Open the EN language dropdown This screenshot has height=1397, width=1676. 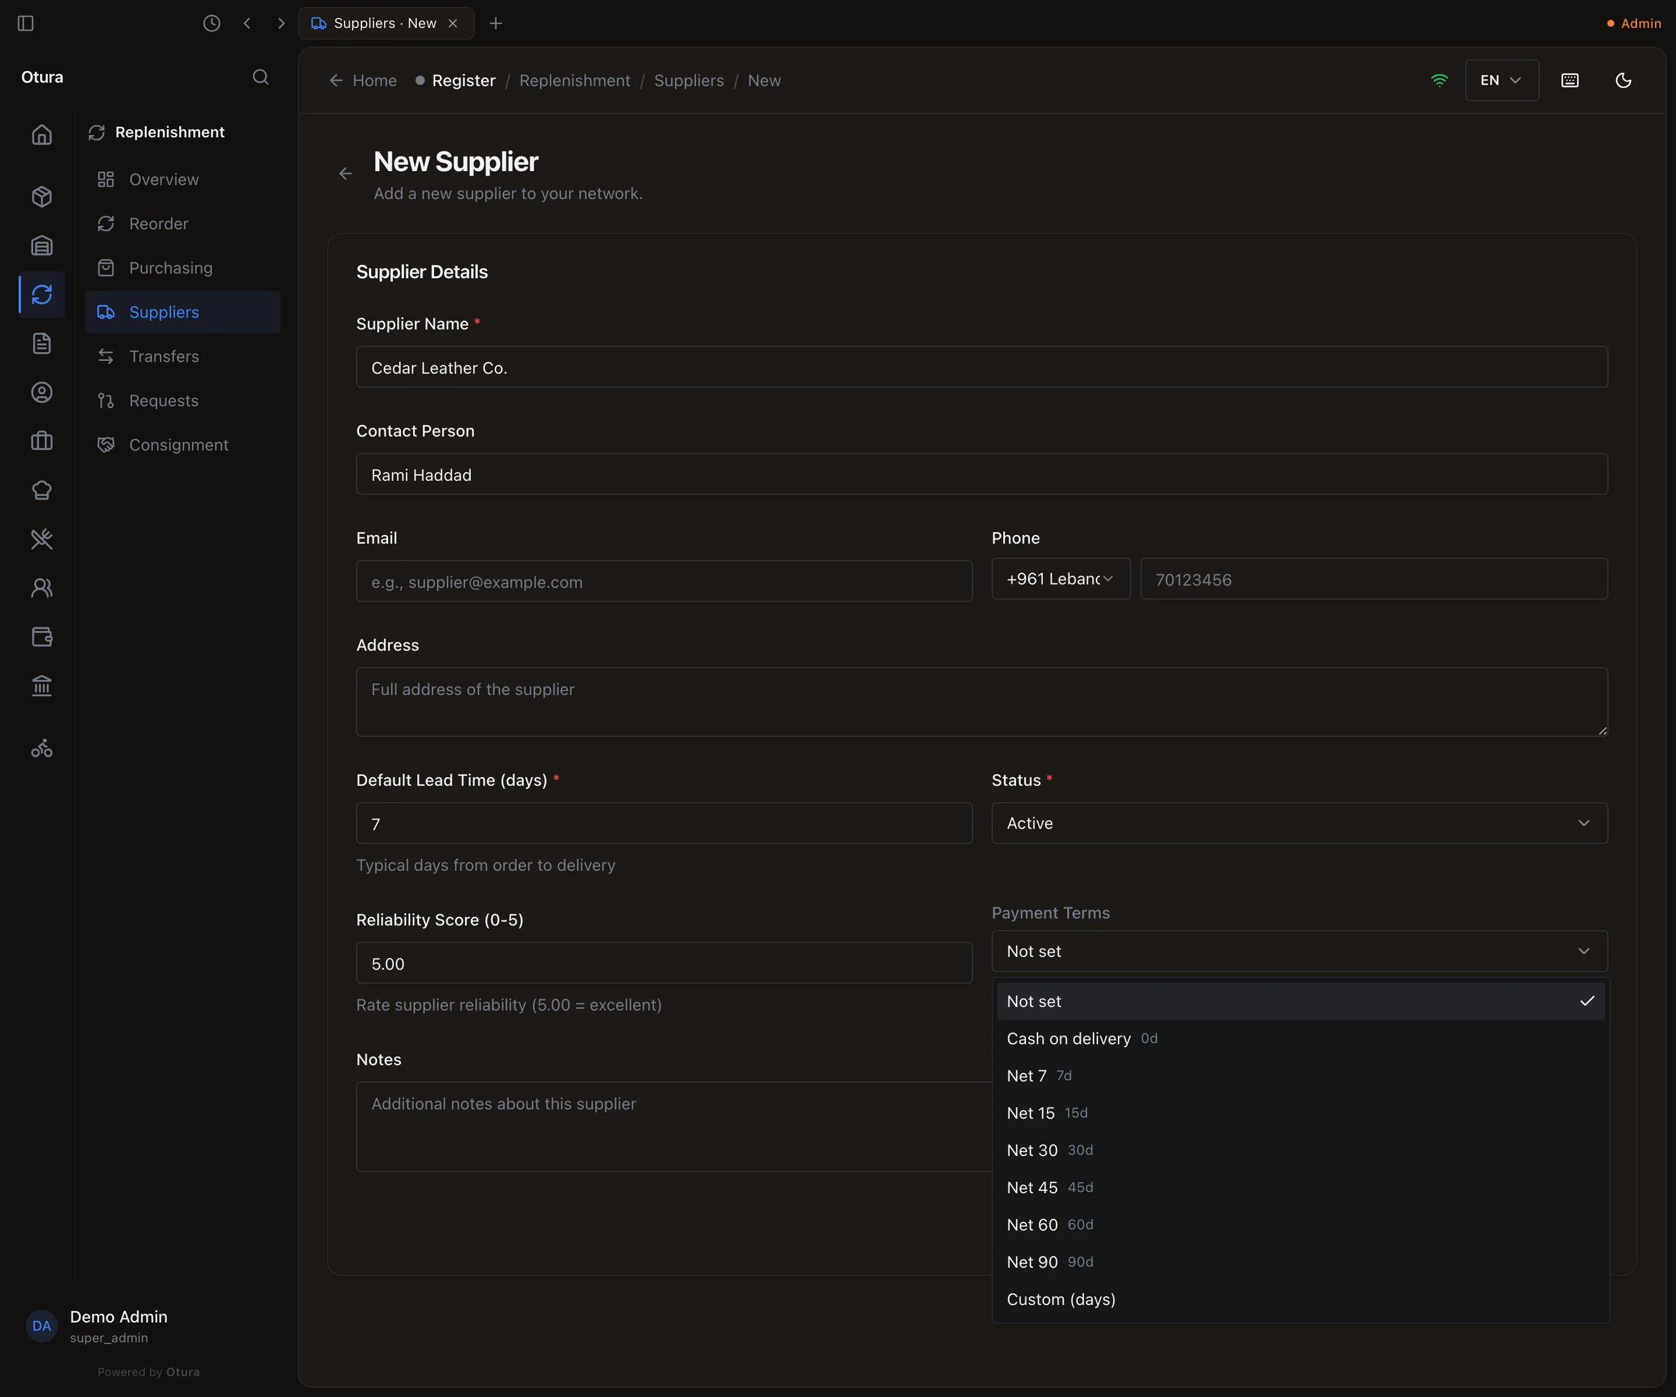pyautogui.click(x=1501, y=80)
